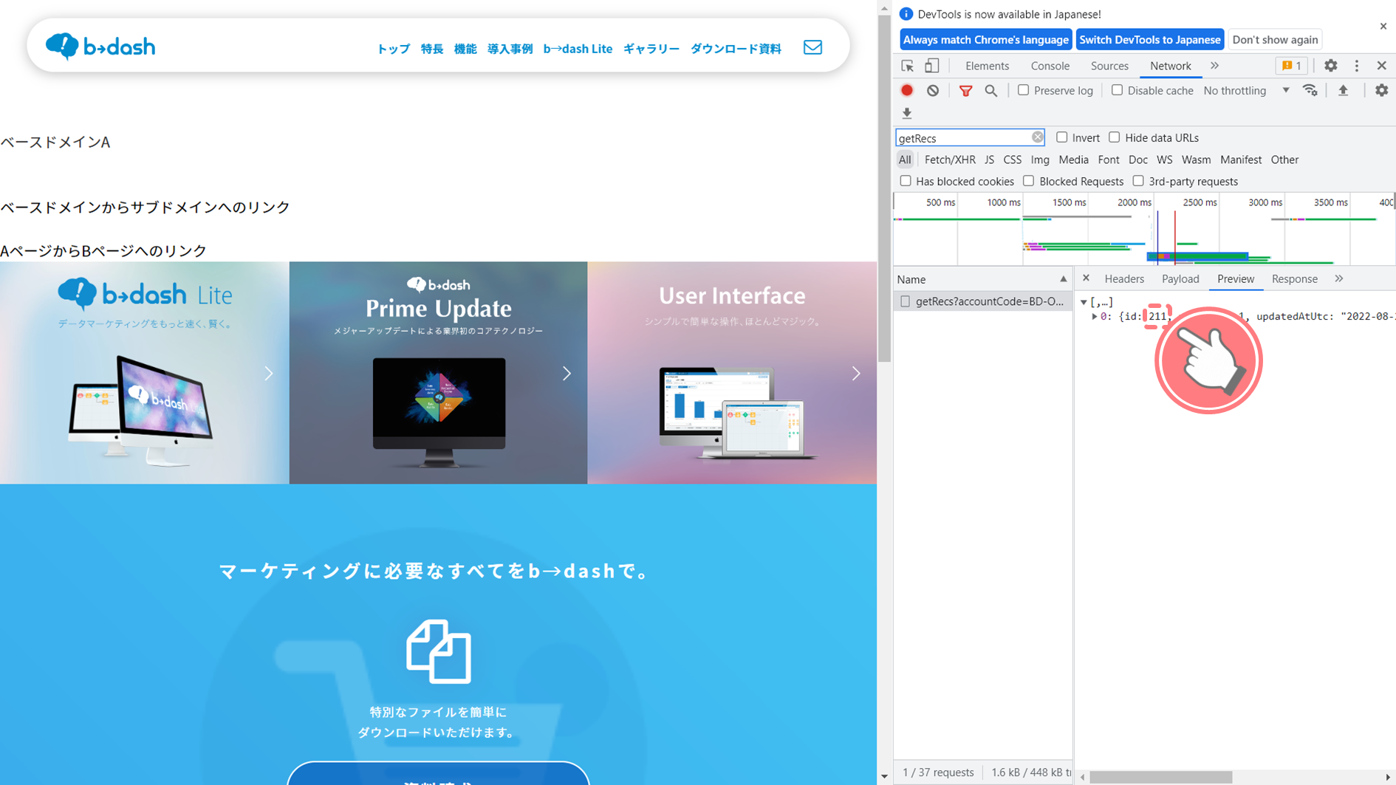Open the ダウンロード資料 navigation link
Screen dimensions: 1396x785
click(736, 49)
